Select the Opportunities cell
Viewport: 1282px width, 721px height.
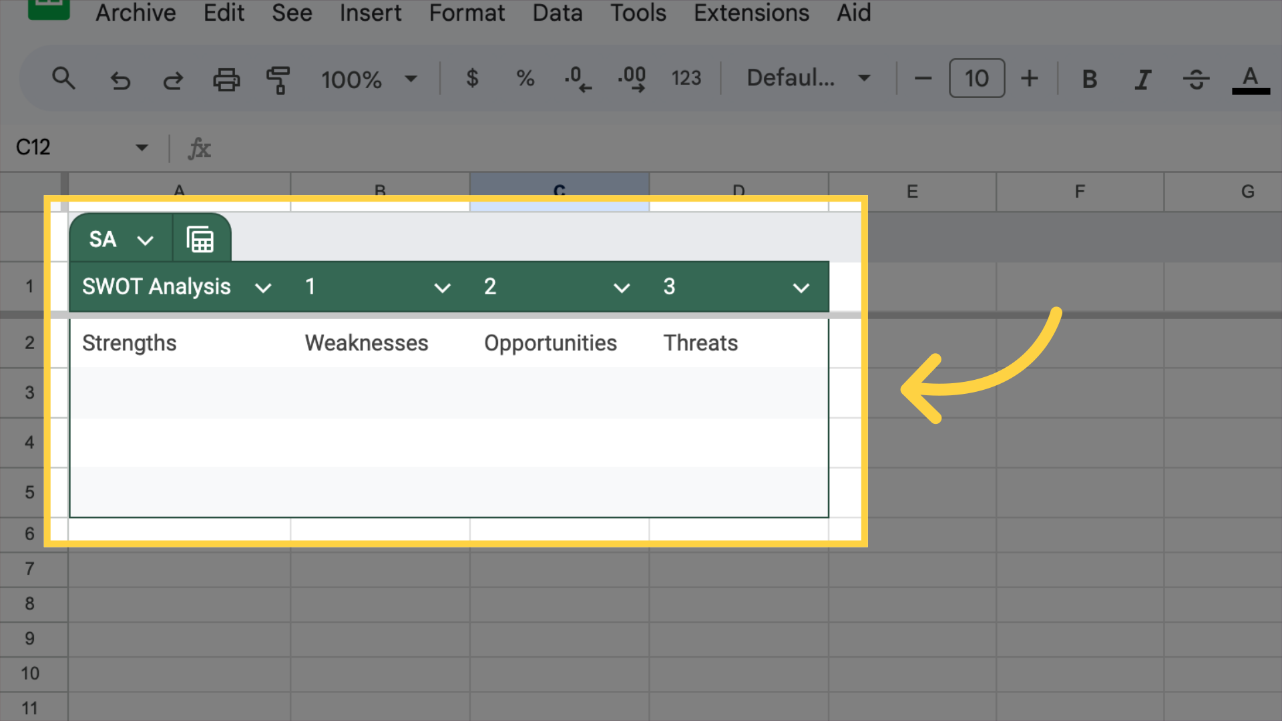[560, 343]
